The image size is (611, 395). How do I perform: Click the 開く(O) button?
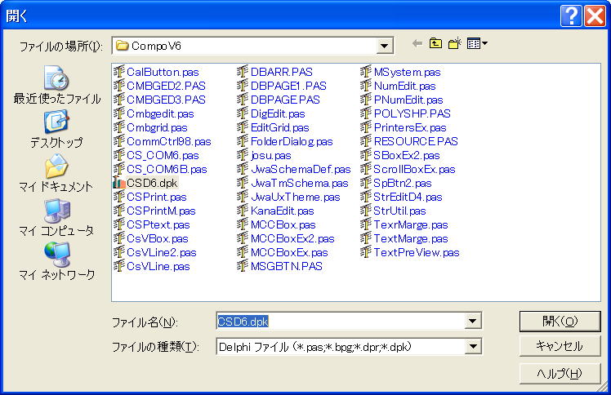tap(560, 322)
